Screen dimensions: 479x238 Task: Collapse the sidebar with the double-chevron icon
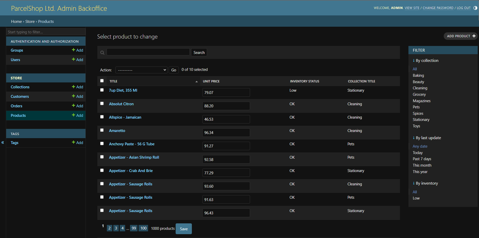[x=3, y=142]
